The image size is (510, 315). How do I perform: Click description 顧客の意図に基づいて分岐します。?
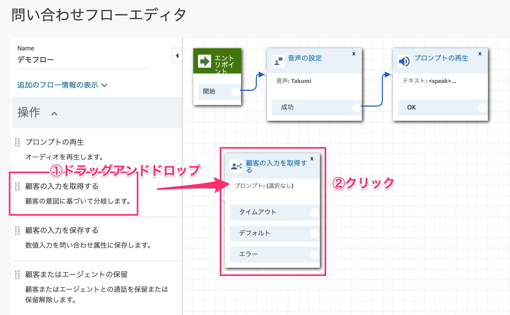(78, 201)
